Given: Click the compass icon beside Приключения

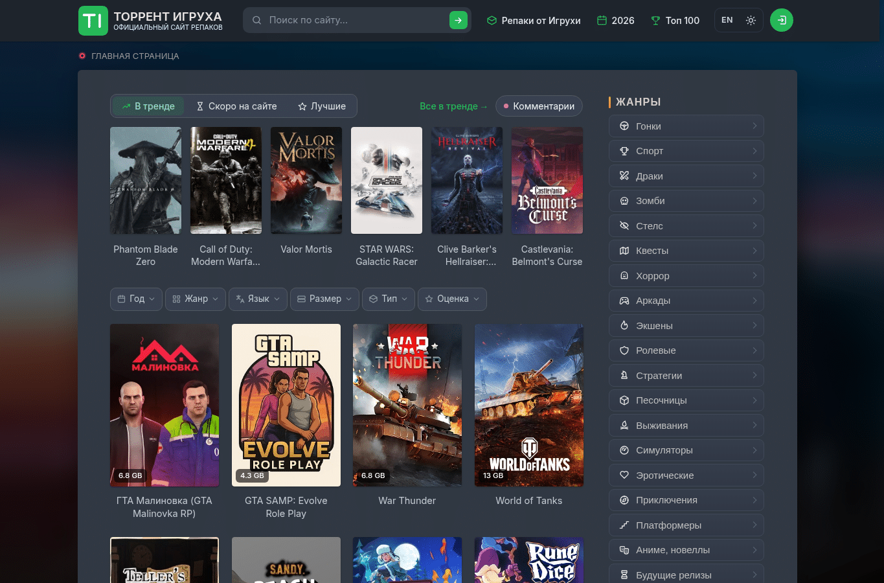Looking at the screenshot, I should pyautogui.click(x=624, y=500).
